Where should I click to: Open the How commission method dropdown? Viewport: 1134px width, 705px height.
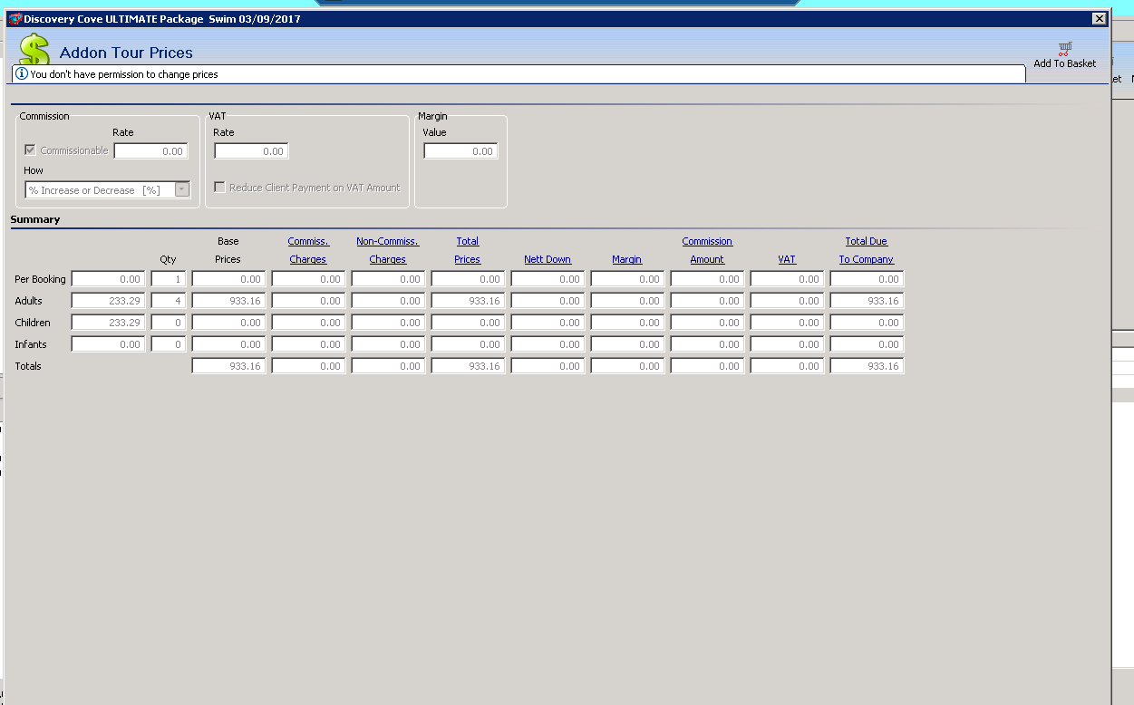point(182,189)
